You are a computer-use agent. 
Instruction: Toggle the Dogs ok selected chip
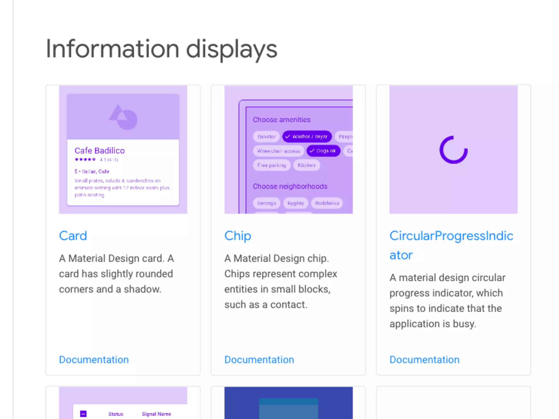coord(323,151)
